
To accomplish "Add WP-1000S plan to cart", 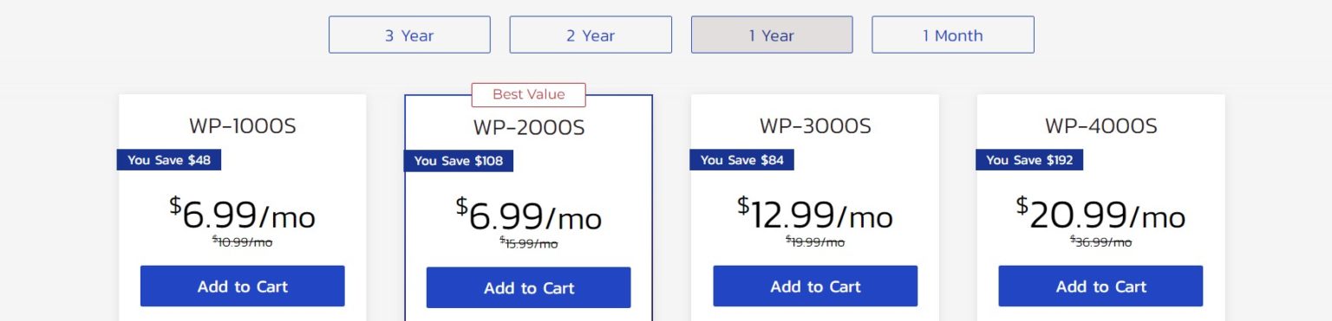I will (243, 286).
